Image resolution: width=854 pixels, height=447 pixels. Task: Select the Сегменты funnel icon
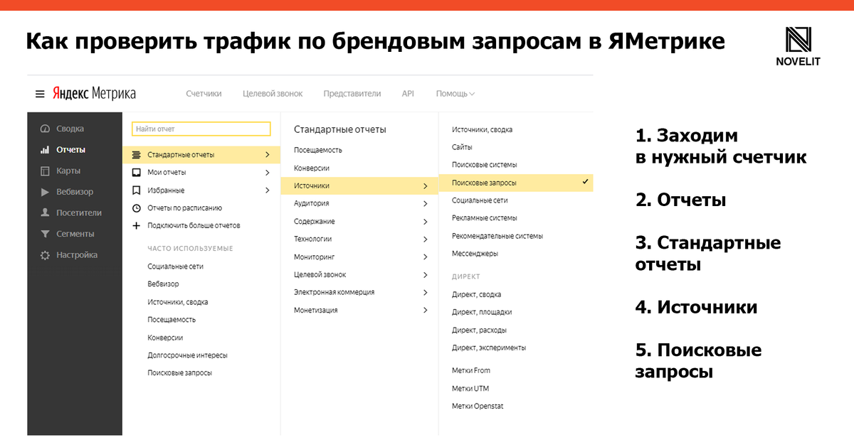tap(44, 233)
